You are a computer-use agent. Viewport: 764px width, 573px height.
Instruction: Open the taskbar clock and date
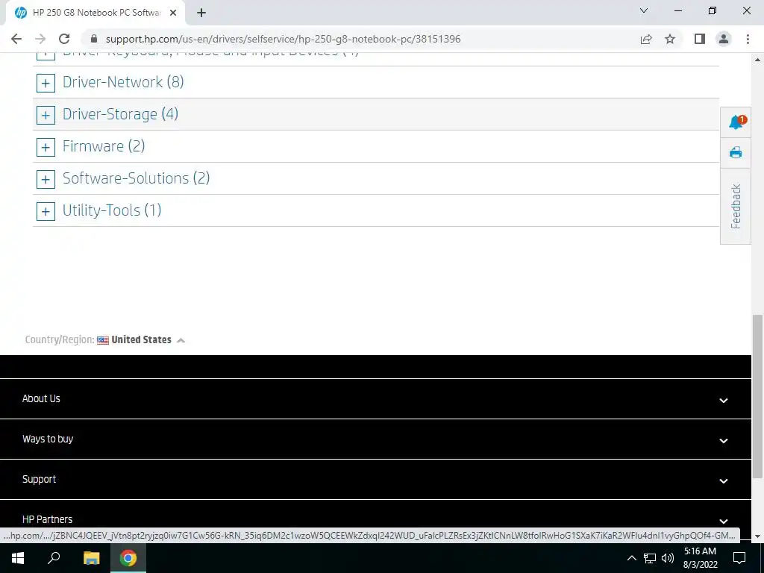(700, 558)
